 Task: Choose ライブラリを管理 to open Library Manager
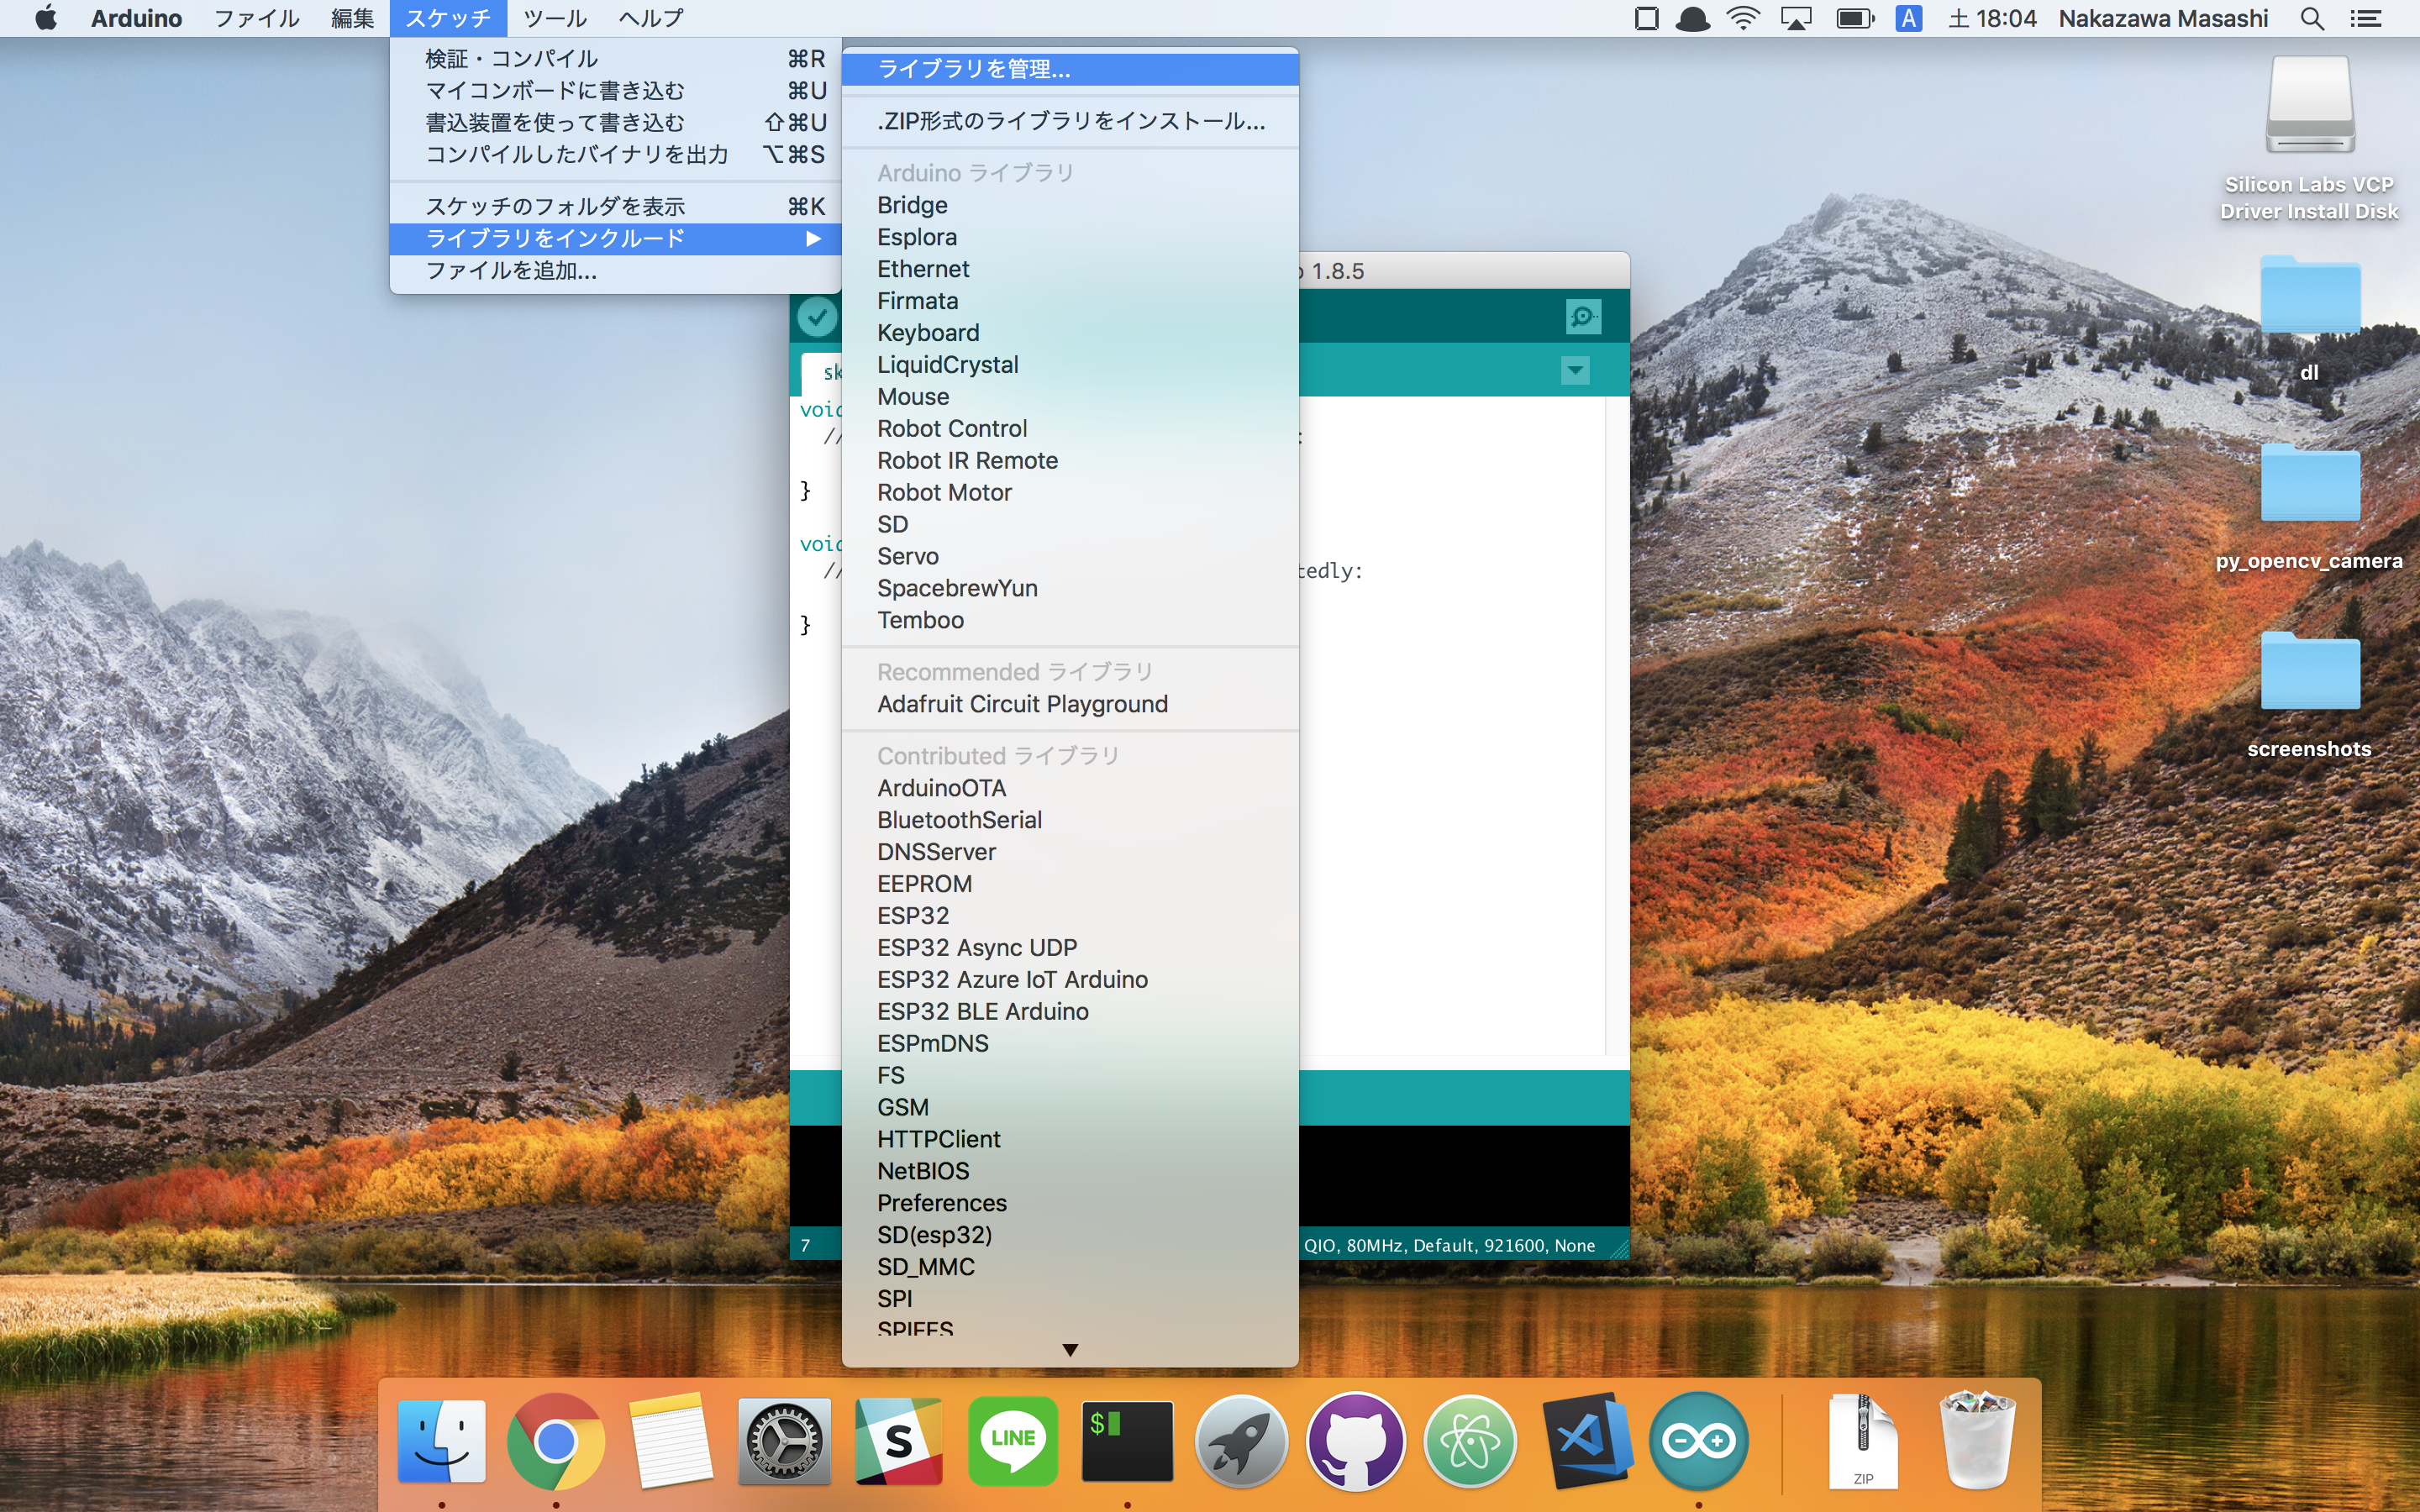[x=975, y=69]
